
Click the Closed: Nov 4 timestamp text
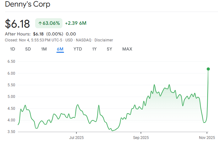click(x=34, y=40)
